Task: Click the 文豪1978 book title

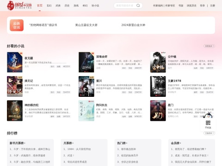Action: coord(174,81)
